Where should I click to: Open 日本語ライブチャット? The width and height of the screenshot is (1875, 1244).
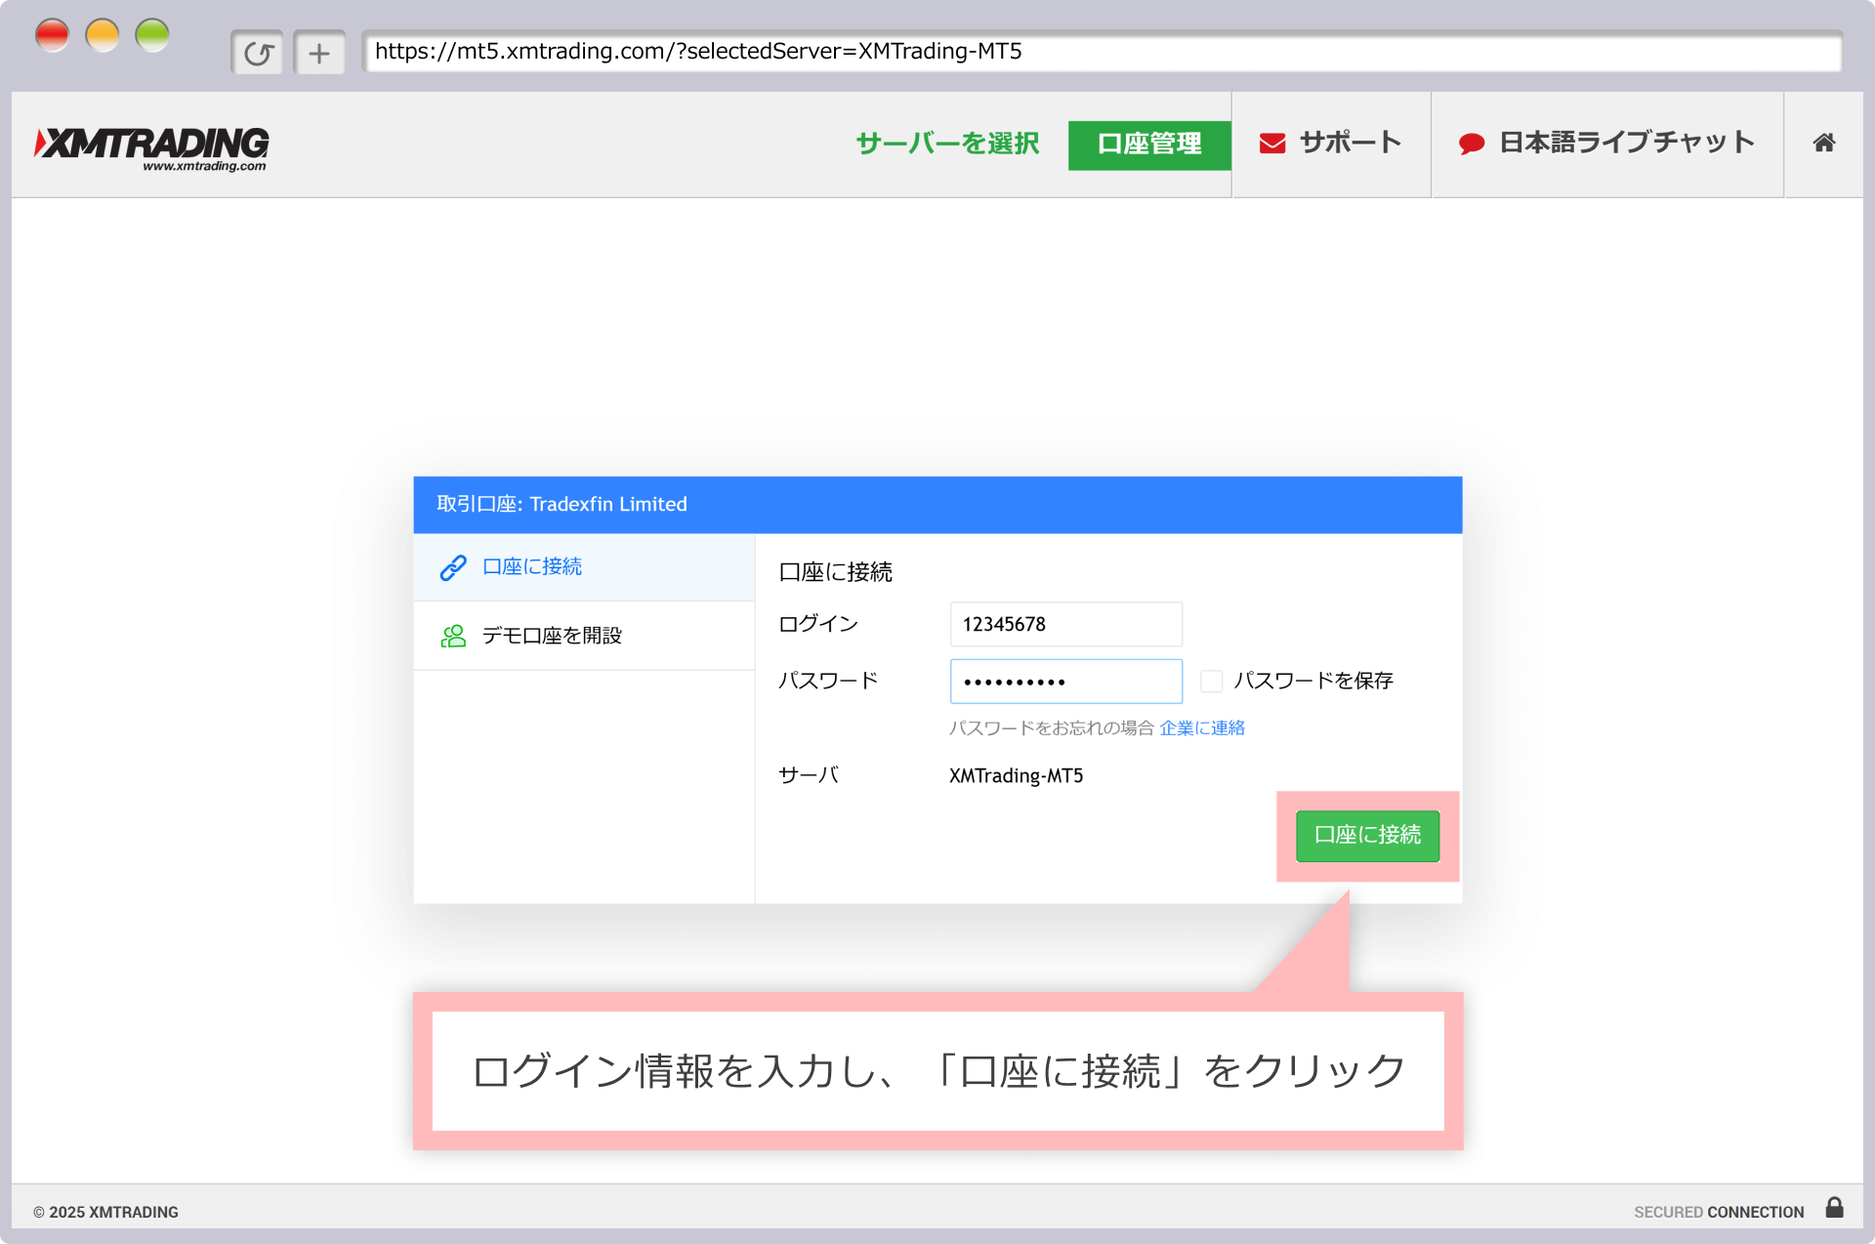point(1607,144)
